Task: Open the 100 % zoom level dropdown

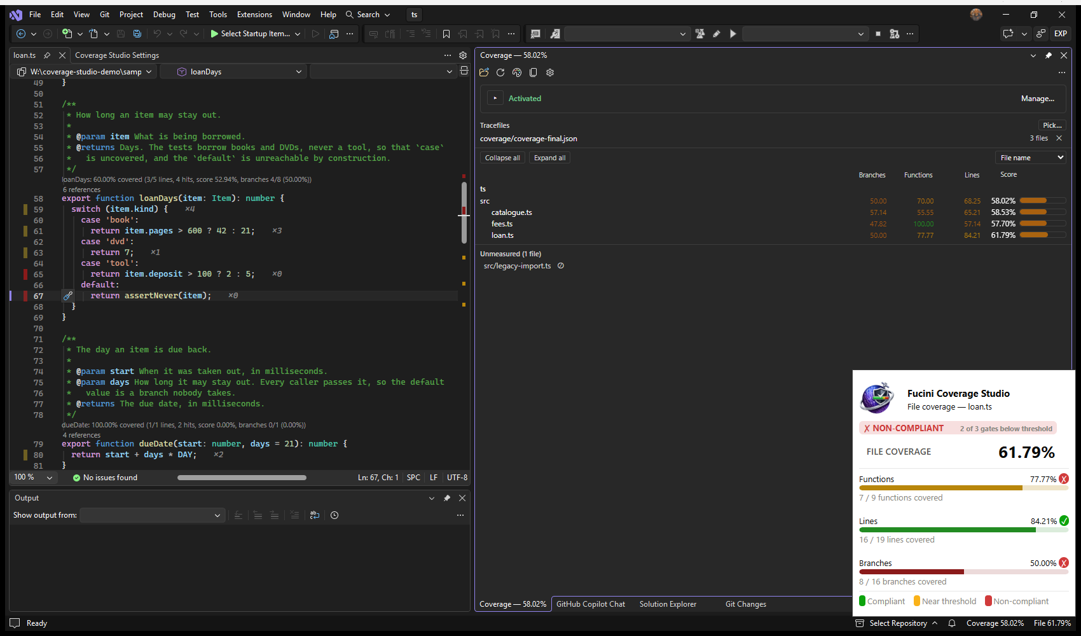Action: (x=33, y=478)
